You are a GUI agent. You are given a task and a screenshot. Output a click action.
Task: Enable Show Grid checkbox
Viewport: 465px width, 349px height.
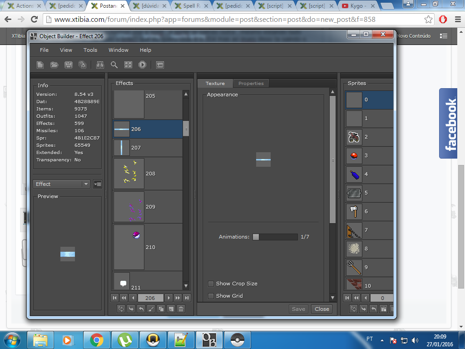[211, 296]
